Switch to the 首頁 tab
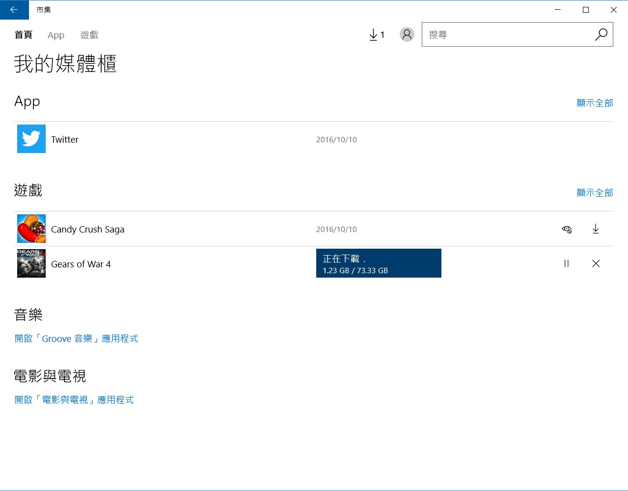 [23, 35]
